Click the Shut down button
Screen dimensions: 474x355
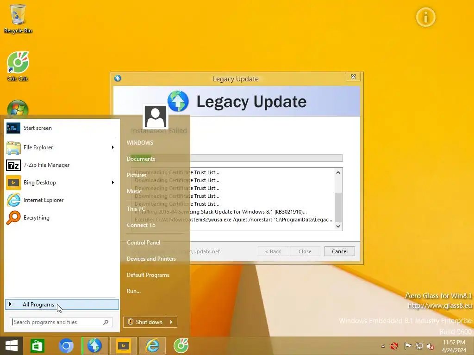pyautogui.click(x=144, y=322)
